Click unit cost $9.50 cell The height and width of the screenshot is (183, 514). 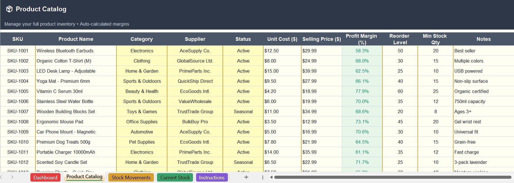click(282, 81)
